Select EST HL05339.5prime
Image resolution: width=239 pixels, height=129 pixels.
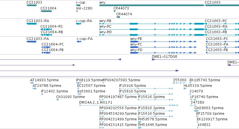coord(198,86)
